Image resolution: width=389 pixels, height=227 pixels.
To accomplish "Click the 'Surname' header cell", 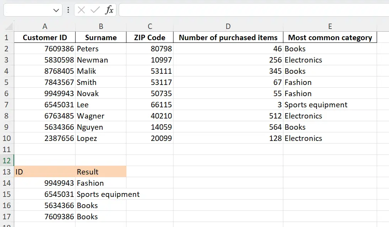I will [x=101, y=37].
